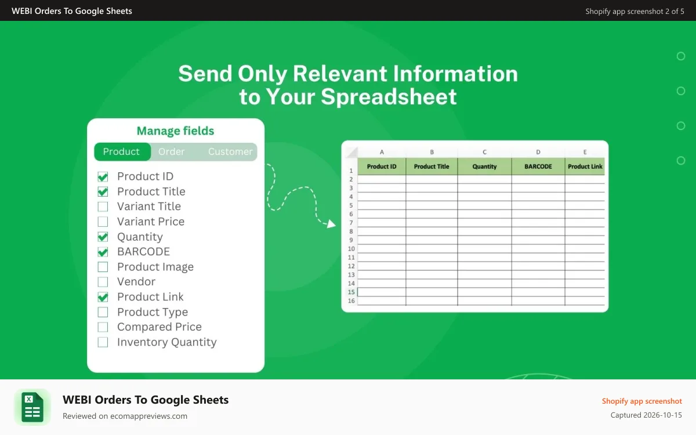696x435 pixels.
Task: Switch to the Product tab
Action: pos(122,151)
